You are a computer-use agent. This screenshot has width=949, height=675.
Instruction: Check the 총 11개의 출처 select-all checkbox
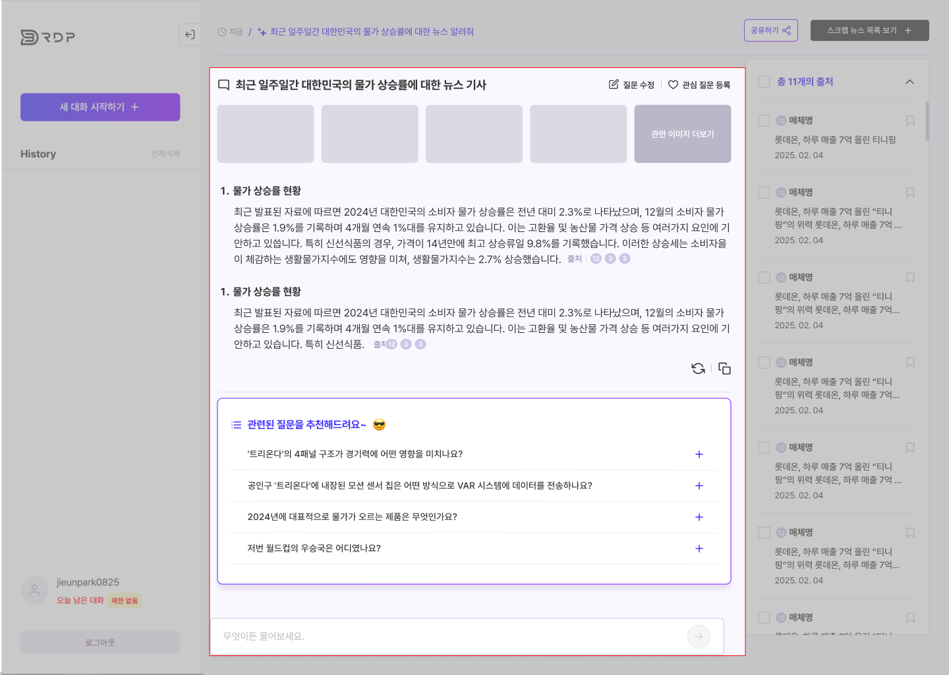tap(764, 82)
